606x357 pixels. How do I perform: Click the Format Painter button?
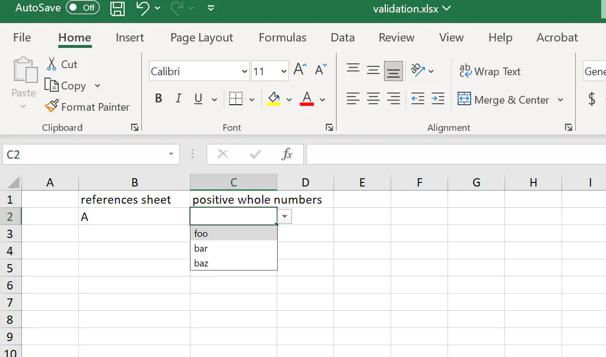[88, 107]
